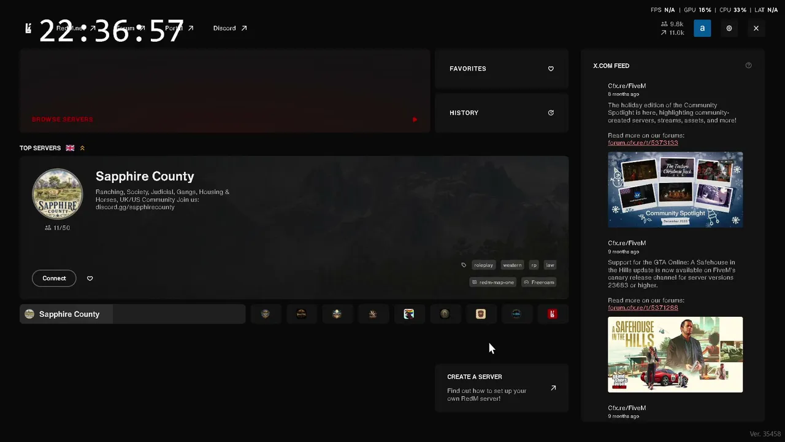Favorite Sapphire County with the heart beside Connect
785x442 pixels.
[x=90, y=279]
